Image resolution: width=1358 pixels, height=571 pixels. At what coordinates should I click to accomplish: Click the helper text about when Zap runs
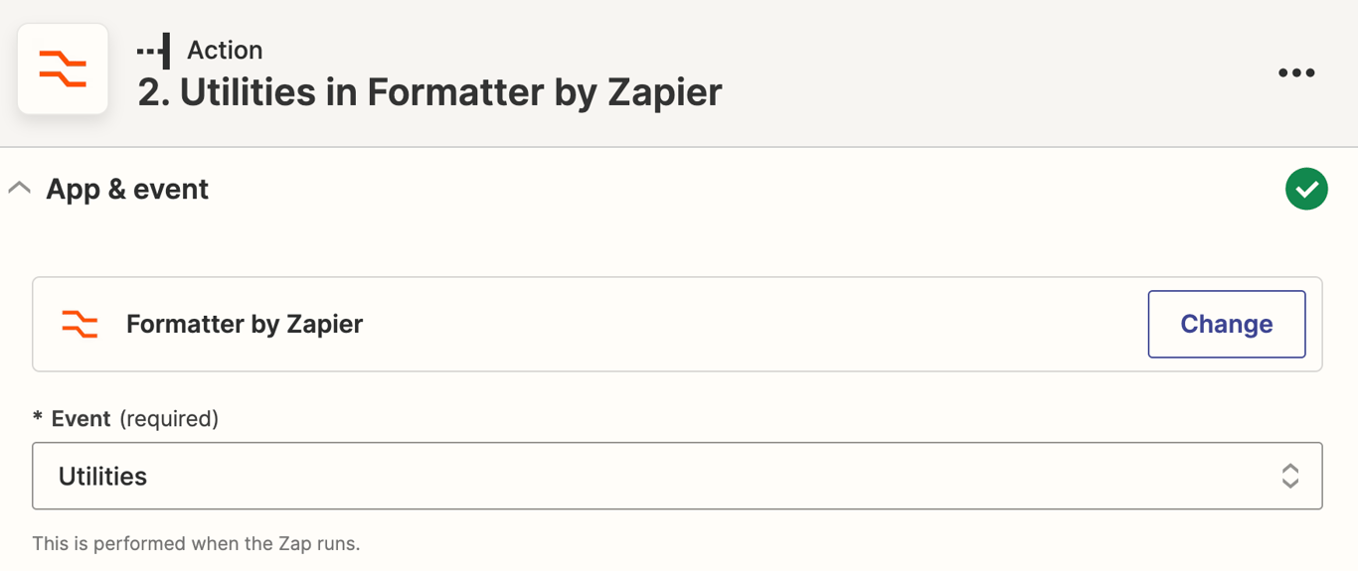click(x=196, y=543)
